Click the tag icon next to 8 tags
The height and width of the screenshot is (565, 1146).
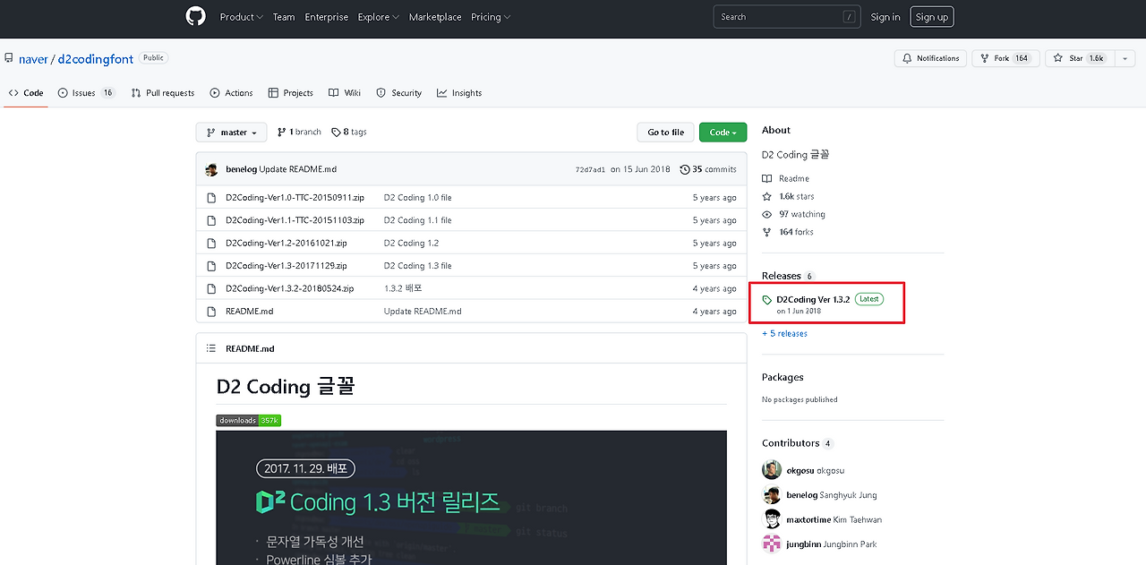(x=338, y=132)
